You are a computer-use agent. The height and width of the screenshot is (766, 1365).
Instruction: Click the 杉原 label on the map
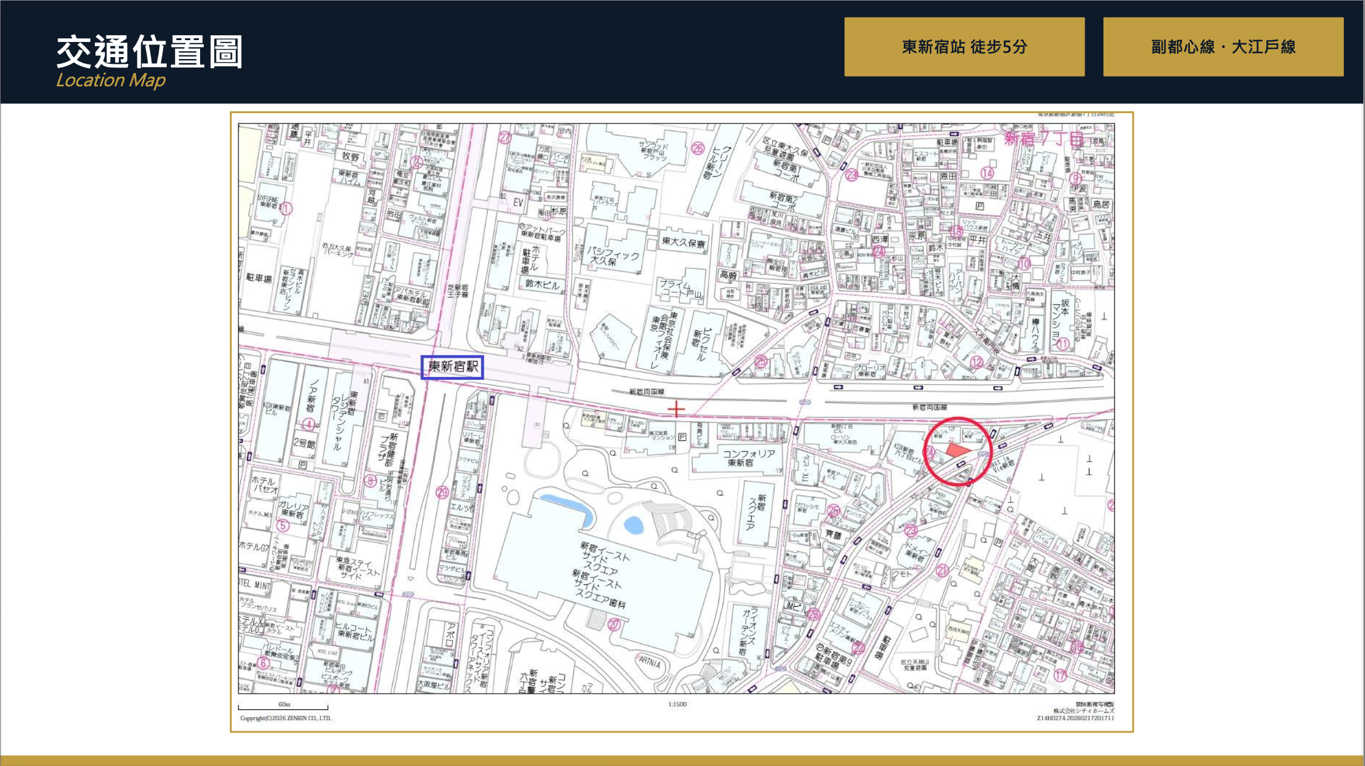pos(558,212)
